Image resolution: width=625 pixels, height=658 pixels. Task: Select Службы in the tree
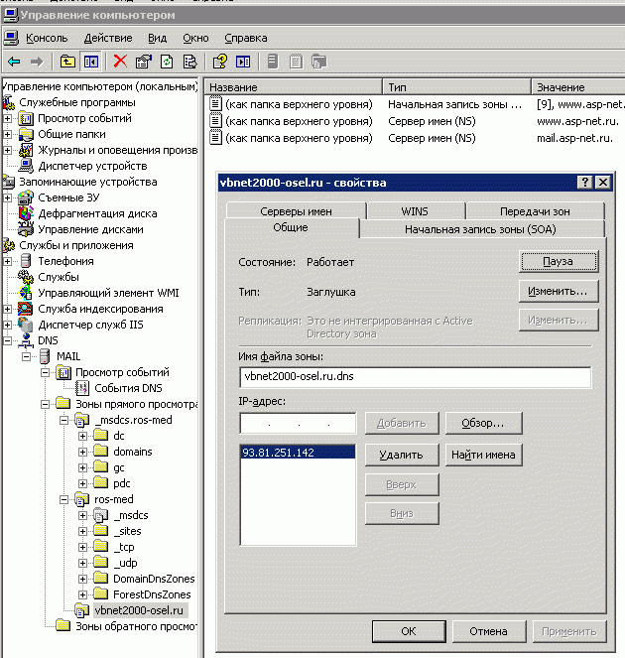pos(59,277)
